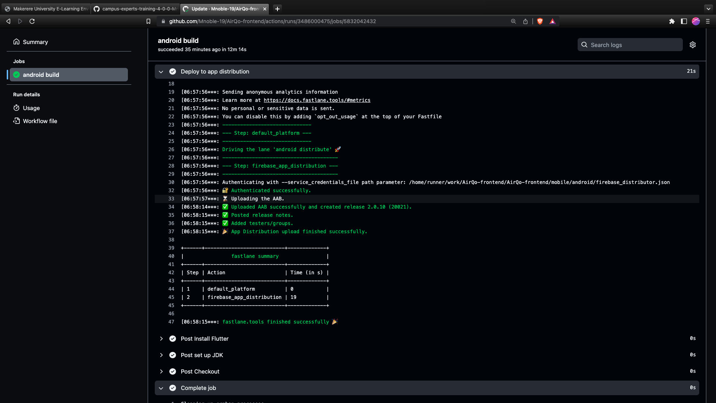Open the fastlane metrics documentation link
This screenshot has height=403, width=716.
317,100
